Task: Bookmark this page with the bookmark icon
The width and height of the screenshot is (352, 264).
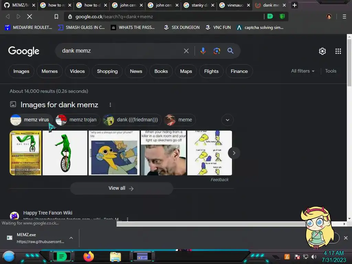Action: click(x=56, y=16)
